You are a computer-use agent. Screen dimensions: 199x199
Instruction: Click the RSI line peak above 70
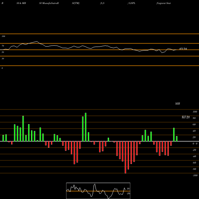37,41
